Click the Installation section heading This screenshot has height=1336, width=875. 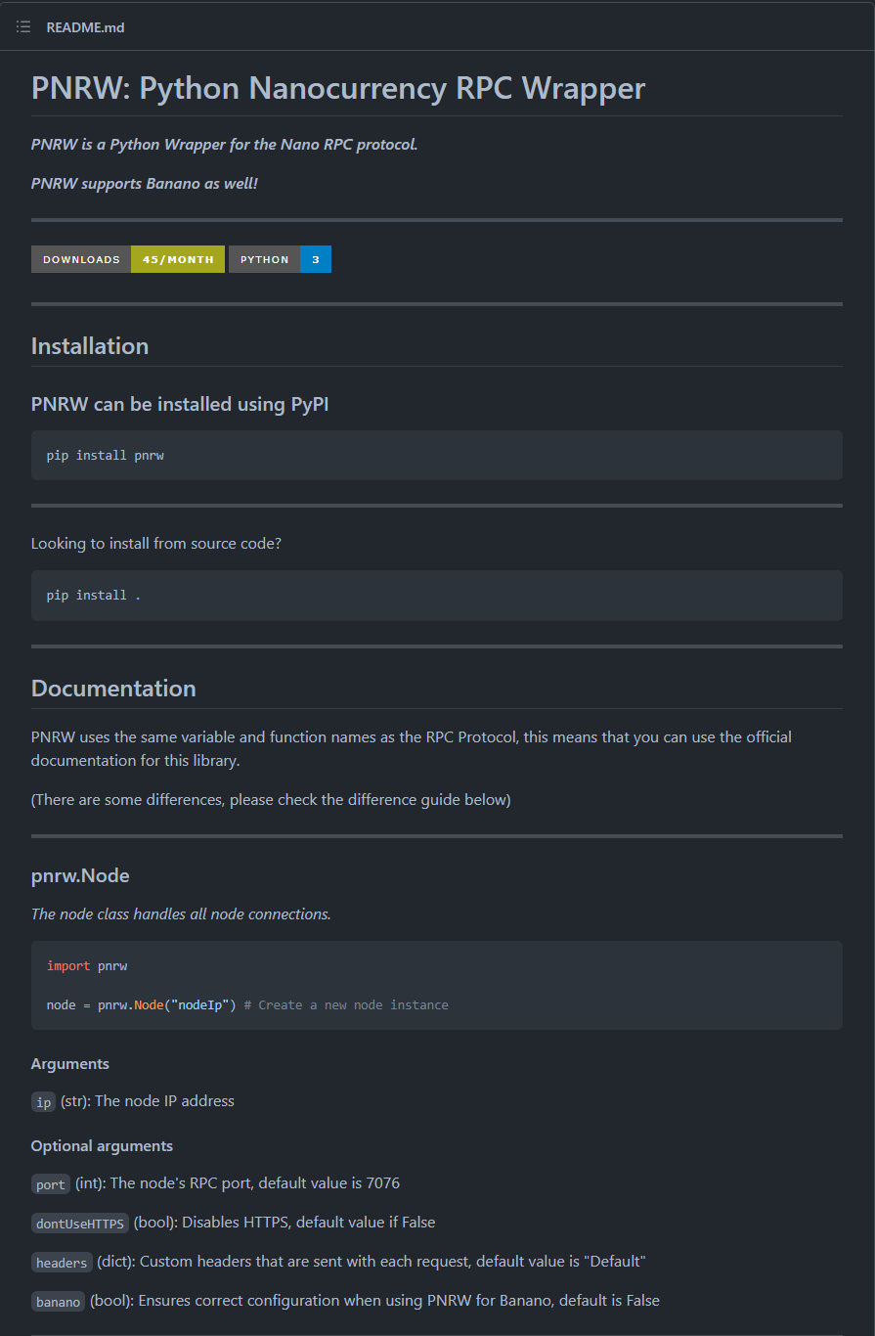coord(90,346)
